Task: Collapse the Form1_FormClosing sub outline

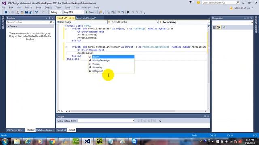Action: point(66,47)
